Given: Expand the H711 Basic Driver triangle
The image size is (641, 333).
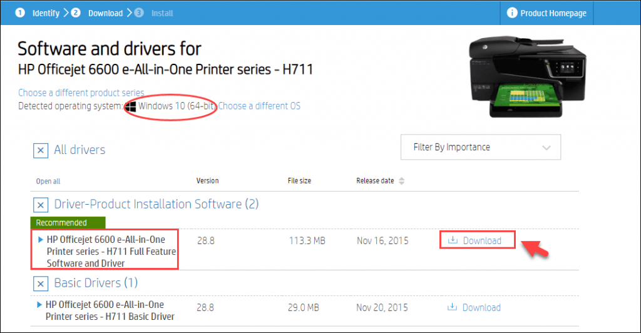Looking at the screenshot, I should [39, 304].
